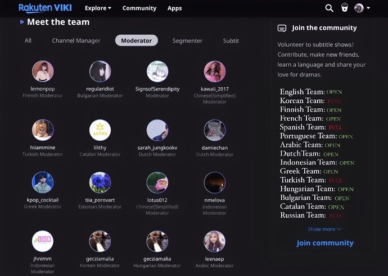Open lotus012's pink lotus avatar

tap(157, 182)
